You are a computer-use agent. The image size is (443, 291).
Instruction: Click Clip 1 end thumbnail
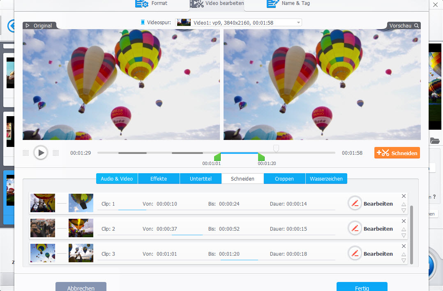[x=81, y=203]
